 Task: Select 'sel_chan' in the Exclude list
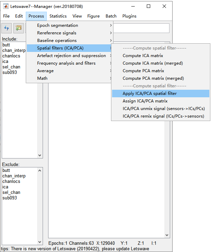(x=11, y=193)
